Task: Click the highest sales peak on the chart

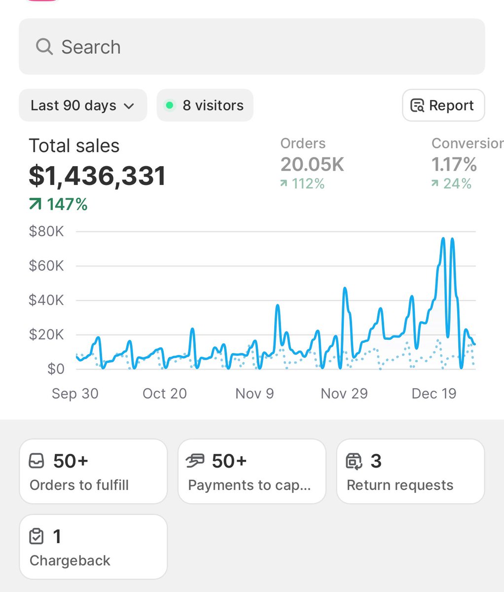Action: [443, 239]
